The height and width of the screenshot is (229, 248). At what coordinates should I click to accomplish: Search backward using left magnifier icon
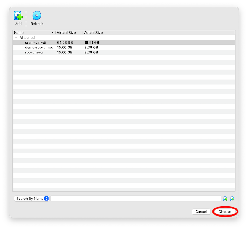pos(226,198)
